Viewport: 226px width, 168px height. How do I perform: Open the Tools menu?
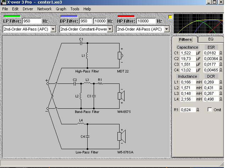tap(75, 9)
